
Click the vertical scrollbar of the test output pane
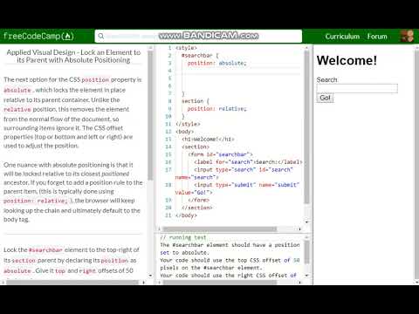coord(306,252)
